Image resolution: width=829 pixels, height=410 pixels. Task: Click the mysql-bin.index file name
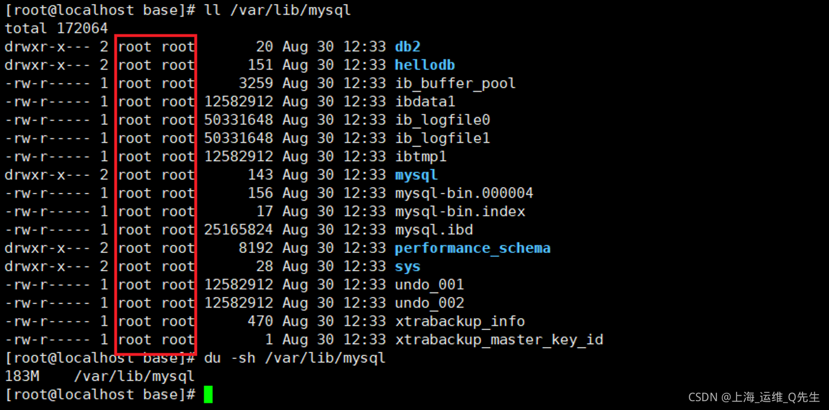(x=460, y=211)
